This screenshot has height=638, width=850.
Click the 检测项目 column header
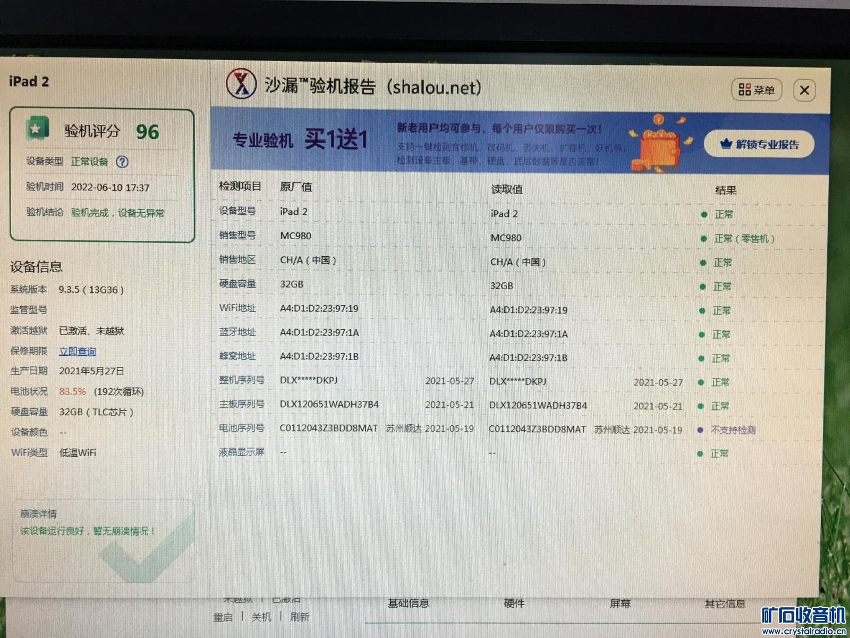240,186
